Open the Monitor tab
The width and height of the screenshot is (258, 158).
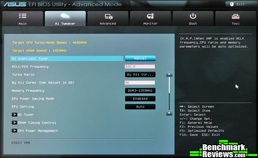click(x=150, y=18)
